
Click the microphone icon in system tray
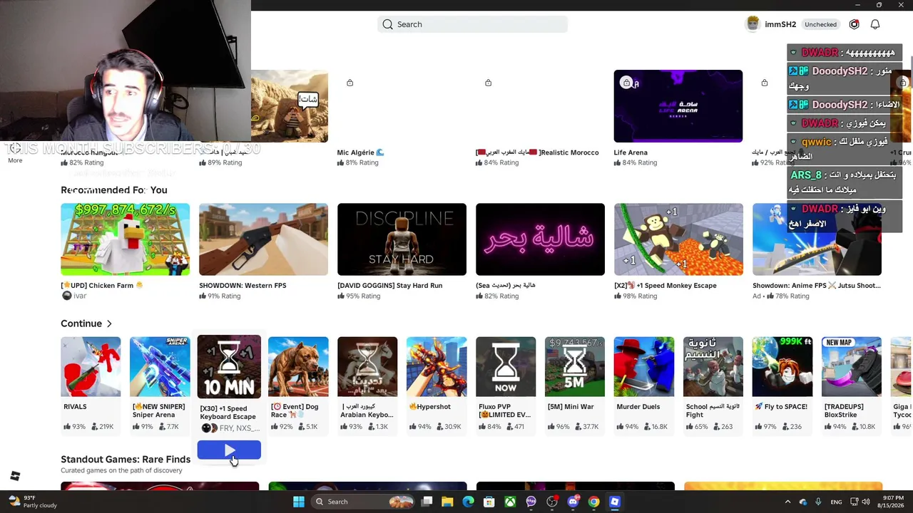pyautogui.click(x=818, y=502)
